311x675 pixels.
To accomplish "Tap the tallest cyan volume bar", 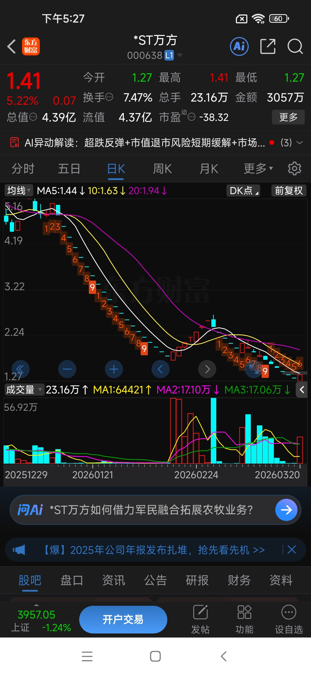I will [213, 431].
